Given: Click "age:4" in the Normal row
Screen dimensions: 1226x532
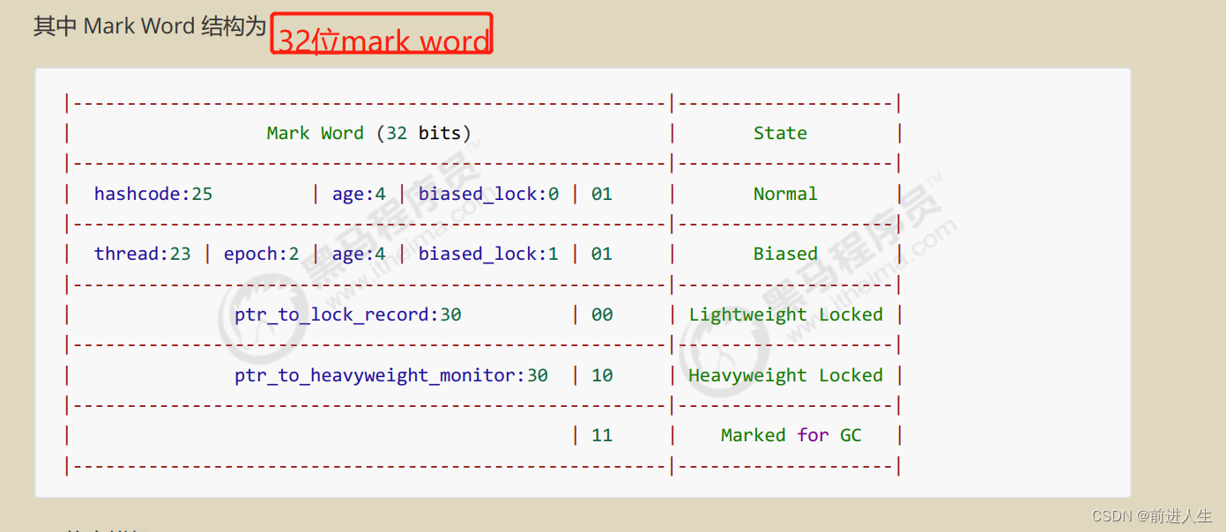Looking at the screenshot, I should click(x=359, y=194).
